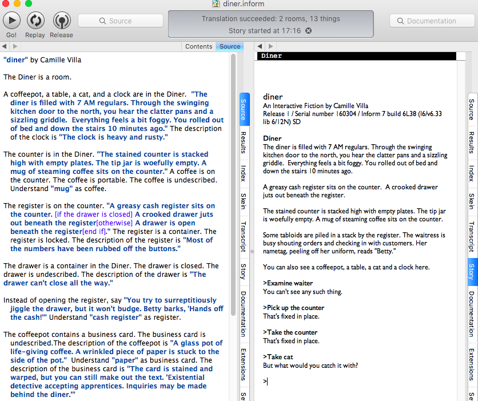Click the source editor vertical scrollbar
The width and height of the screenshot is (478, 401).
point(232,183)
